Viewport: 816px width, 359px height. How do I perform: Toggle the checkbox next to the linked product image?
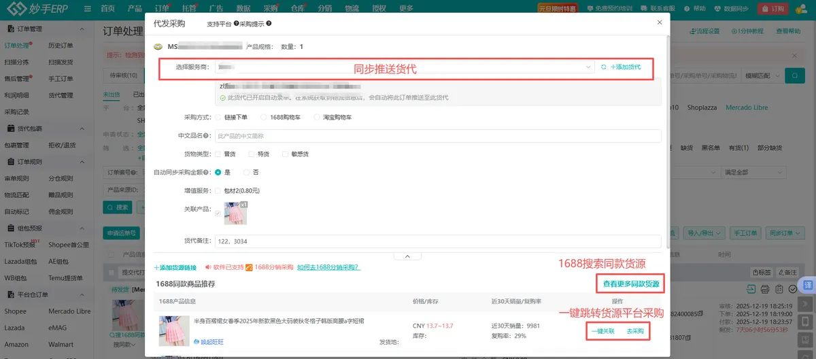pos(218,213)
